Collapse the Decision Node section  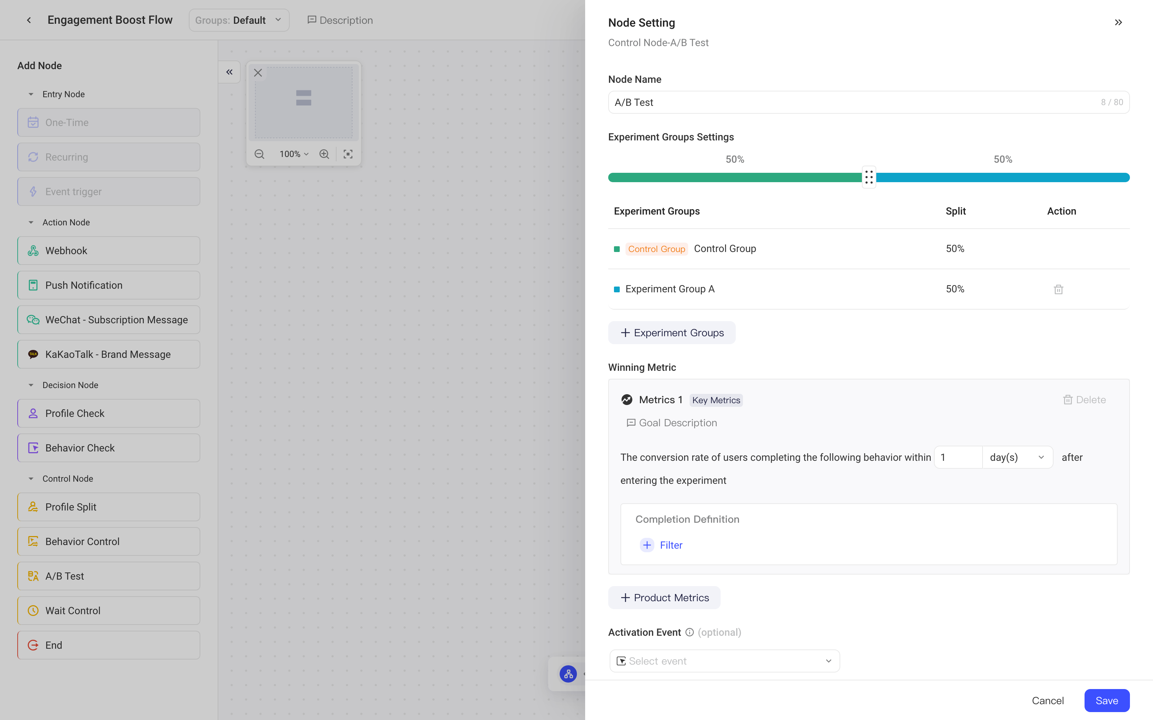pyautogui.click(x=31, y=385)
